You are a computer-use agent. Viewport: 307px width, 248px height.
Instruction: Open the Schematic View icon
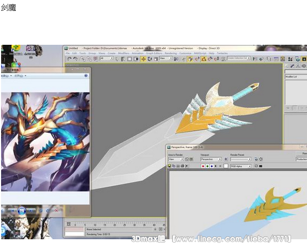coord(283,58)
